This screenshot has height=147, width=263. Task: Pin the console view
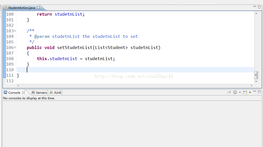pos(229,92)
